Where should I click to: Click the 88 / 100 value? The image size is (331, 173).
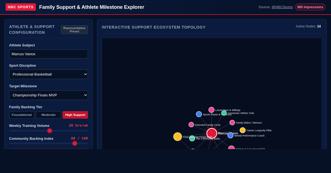click(x=79, y=138)
